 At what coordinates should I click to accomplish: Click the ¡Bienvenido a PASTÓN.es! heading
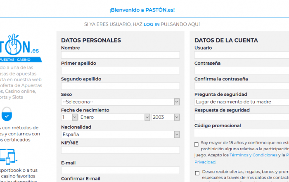point(142,10)
